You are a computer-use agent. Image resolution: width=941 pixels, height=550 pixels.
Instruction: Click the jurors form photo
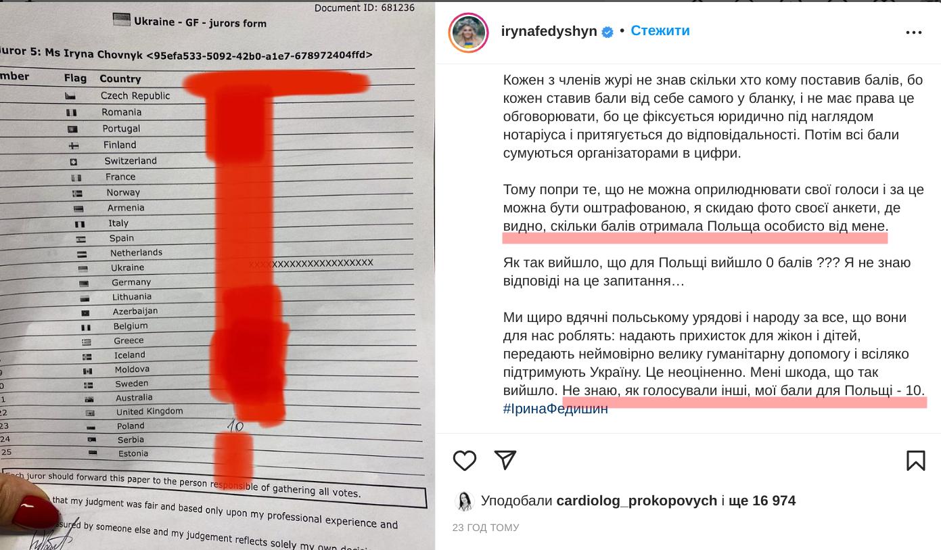[x=217, y=276]
